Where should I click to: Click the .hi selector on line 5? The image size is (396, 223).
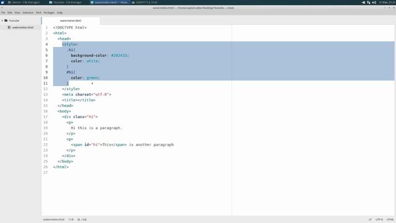point(71,50)
